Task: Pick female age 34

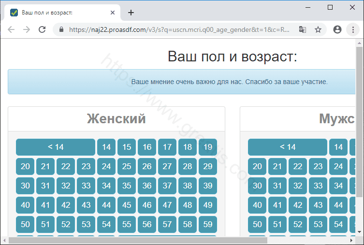Action: [x=106, y=186]
